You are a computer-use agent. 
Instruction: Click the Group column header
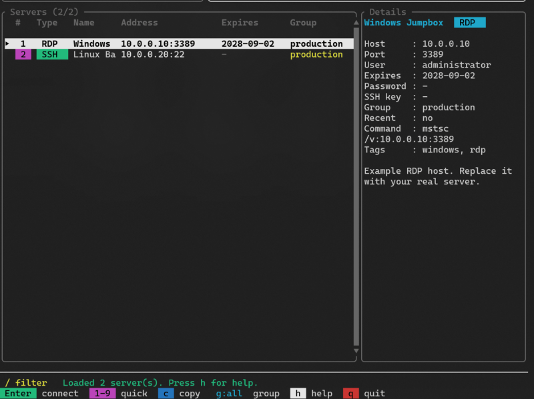tap(303, 23)
